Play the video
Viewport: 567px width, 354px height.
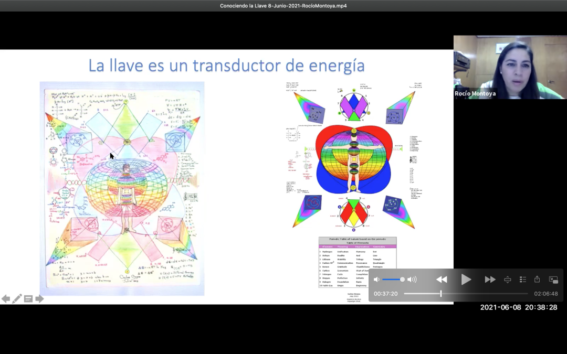pos(466,280)
